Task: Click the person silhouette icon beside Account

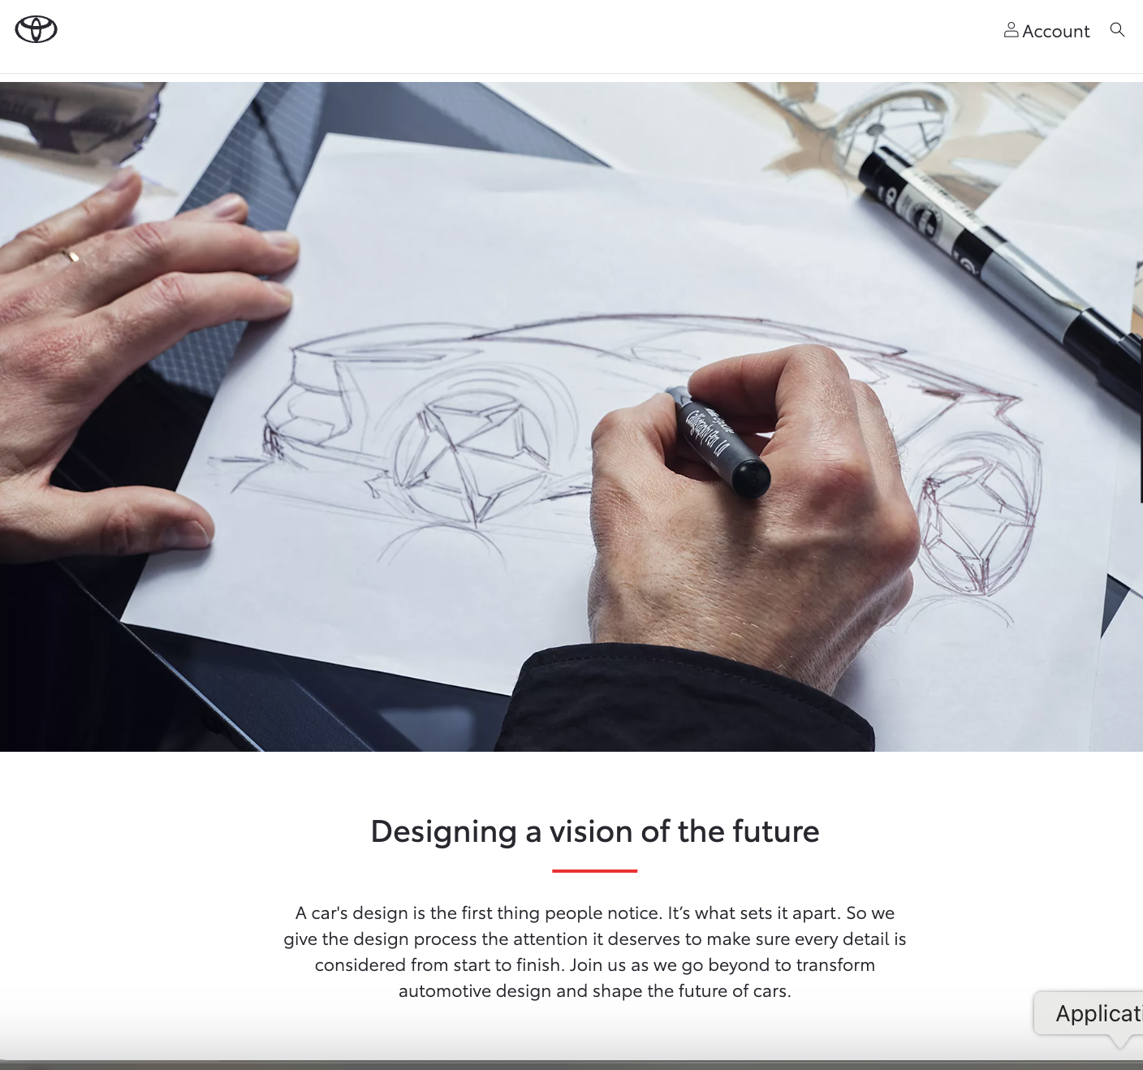Action: [1011, 30]
